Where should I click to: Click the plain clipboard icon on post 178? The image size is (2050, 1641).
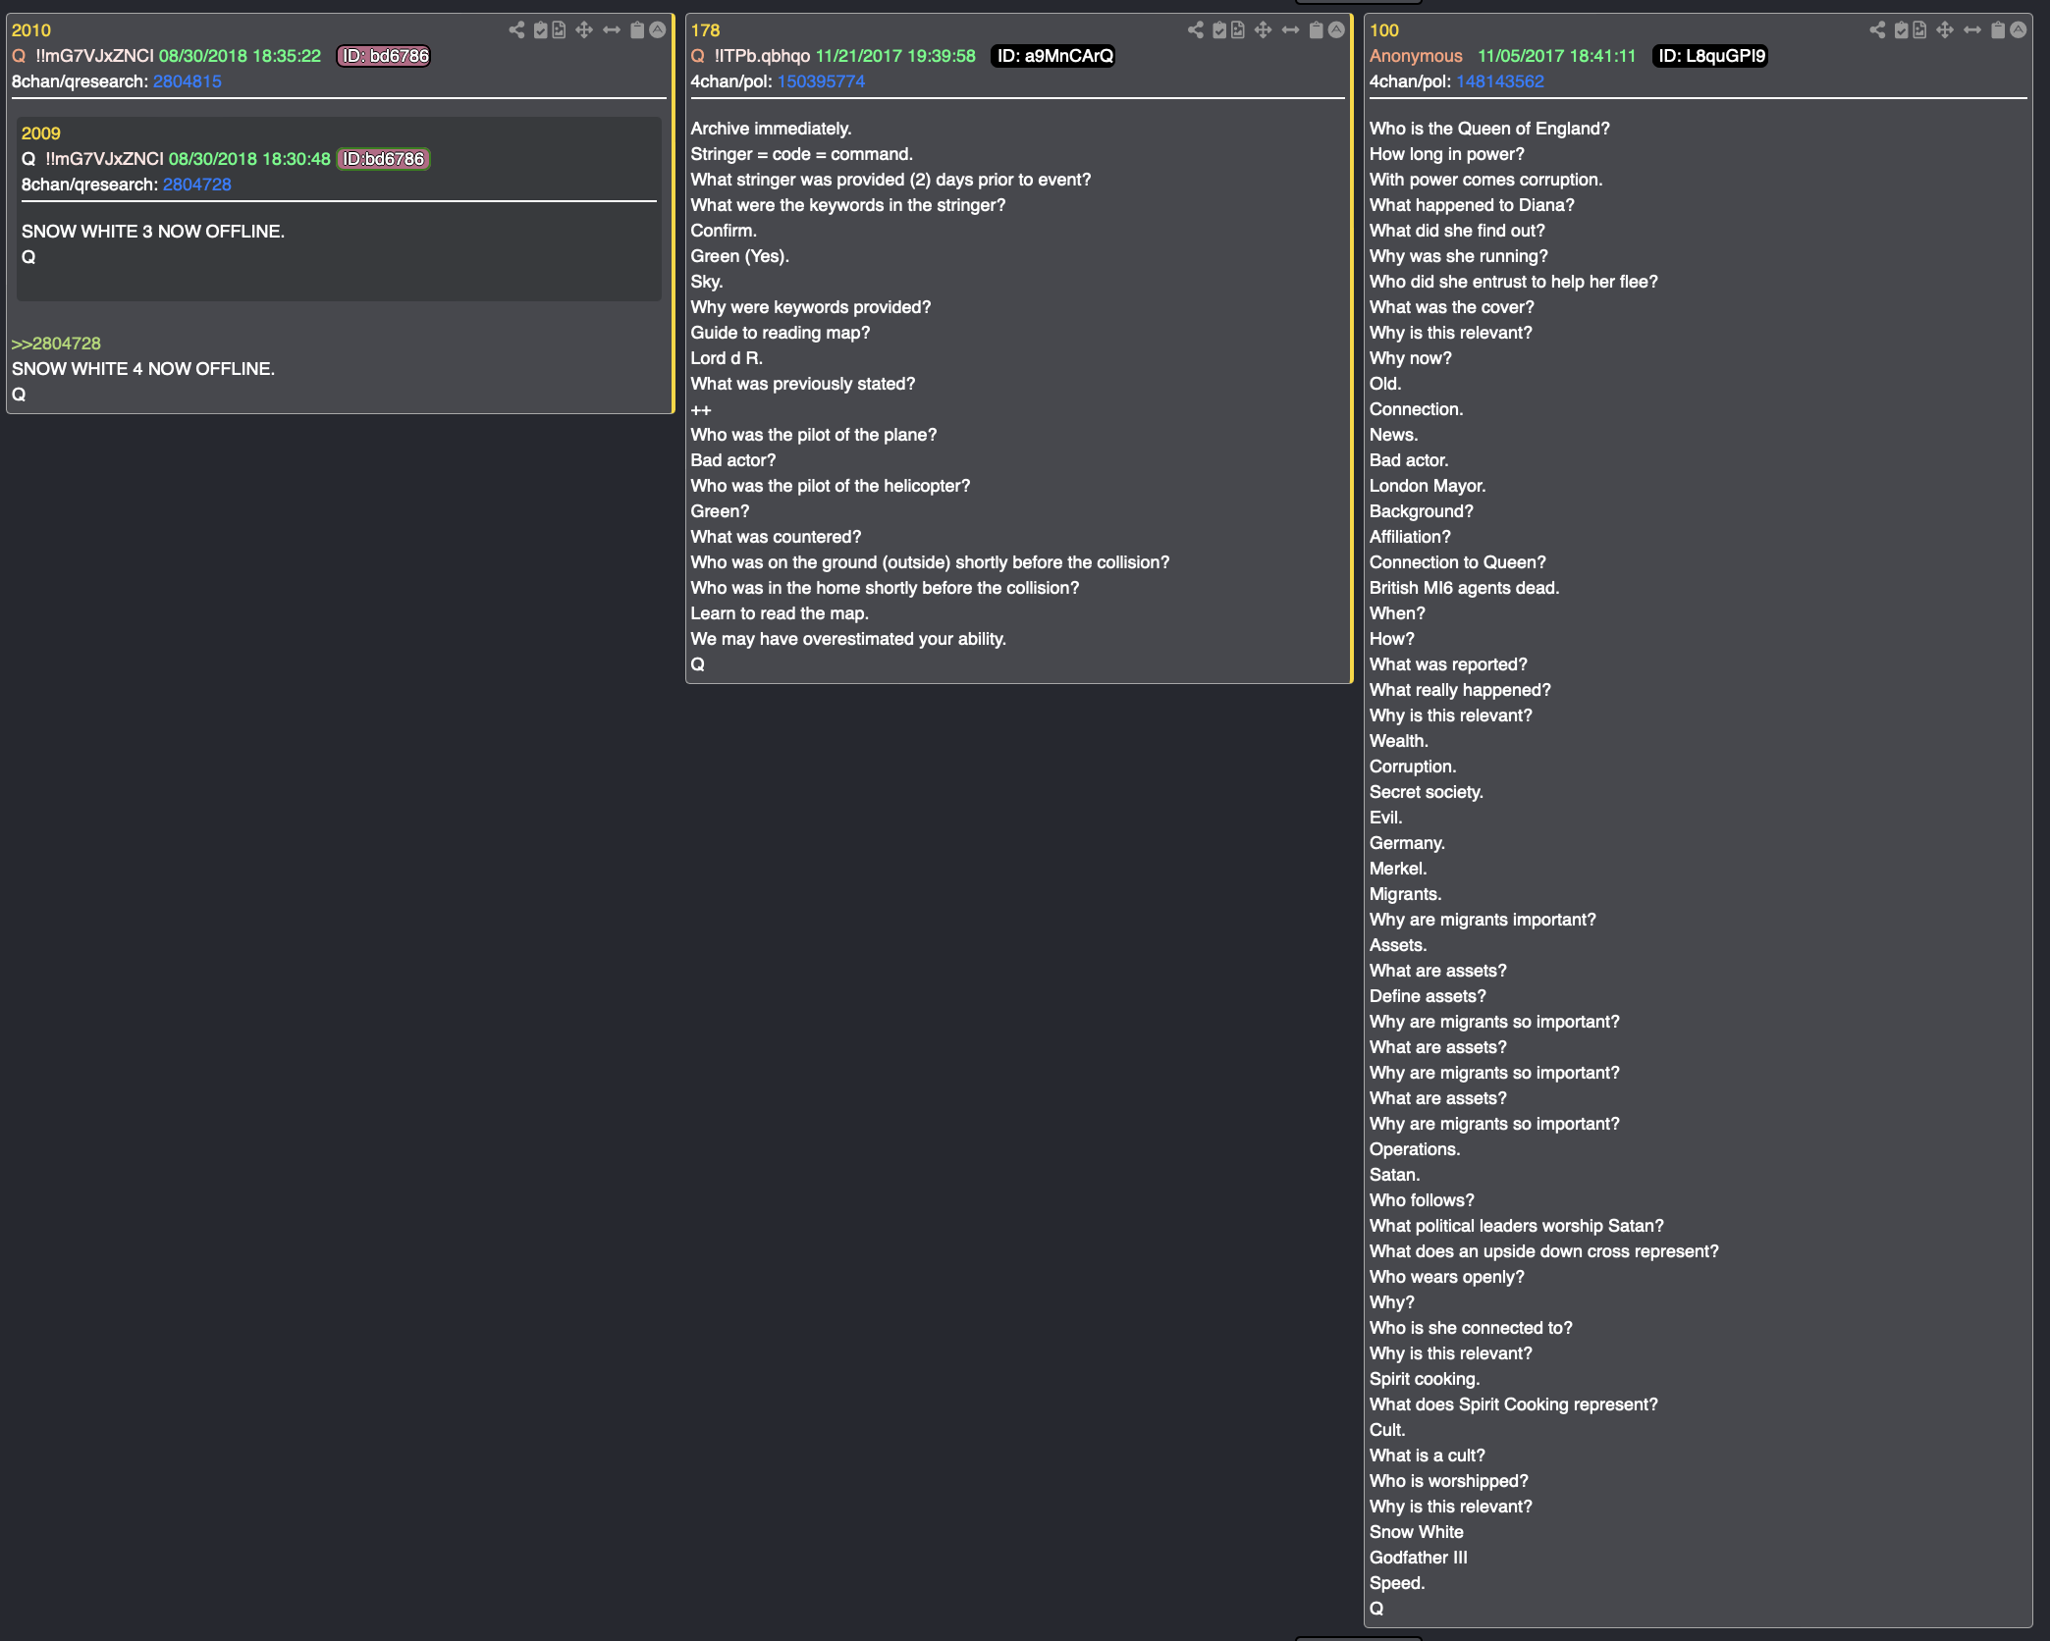point(1317,30)
